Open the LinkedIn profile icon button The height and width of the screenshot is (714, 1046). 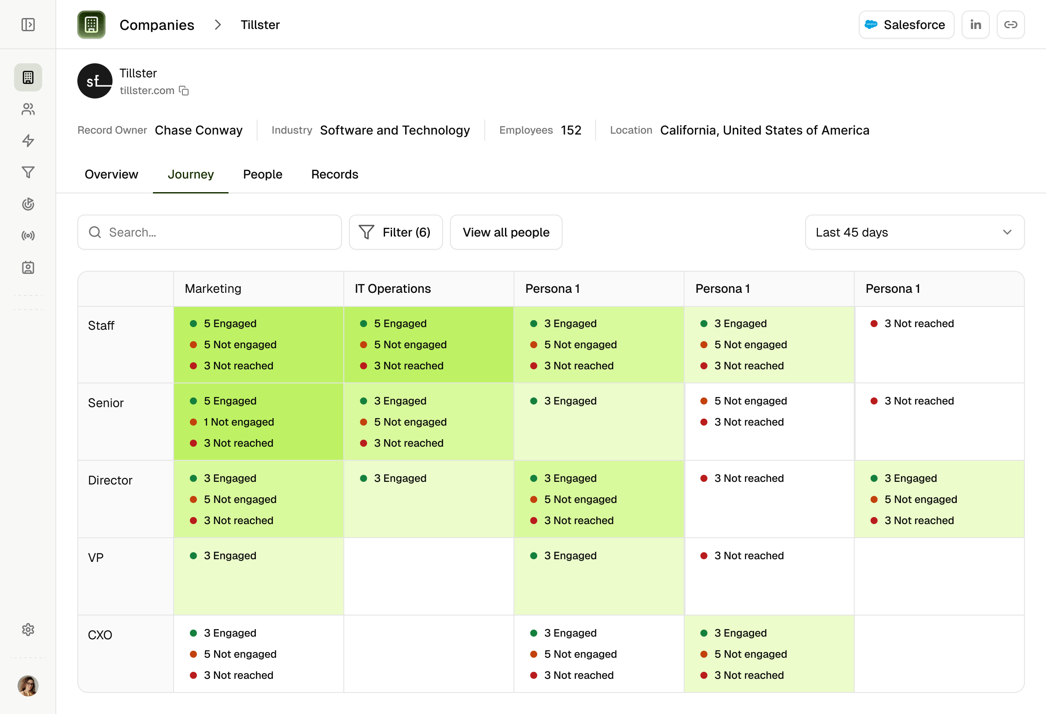[975, 25]
